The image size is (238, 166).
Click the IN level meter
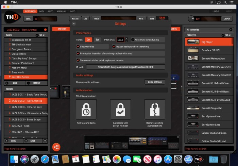click(x=45, y=19)
